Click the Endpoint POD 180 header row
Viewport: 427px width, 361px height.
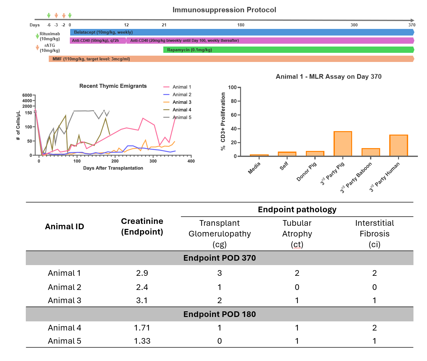coord(219,314)
